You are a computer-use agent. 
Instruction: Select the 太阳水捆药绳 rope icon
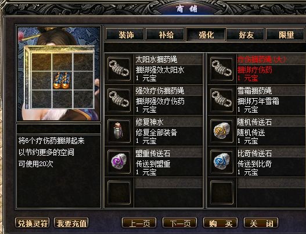119,69
